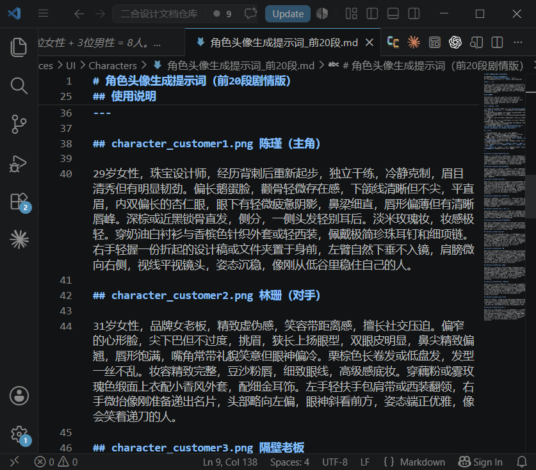Click the orange Claude icon in editor toolbar
The width and height of the screenshot is (536, 470).
click(x=414, y=42)
